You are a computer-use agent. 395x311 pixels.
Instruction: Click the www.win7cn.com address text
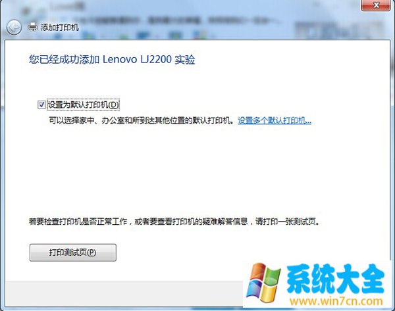336,301
